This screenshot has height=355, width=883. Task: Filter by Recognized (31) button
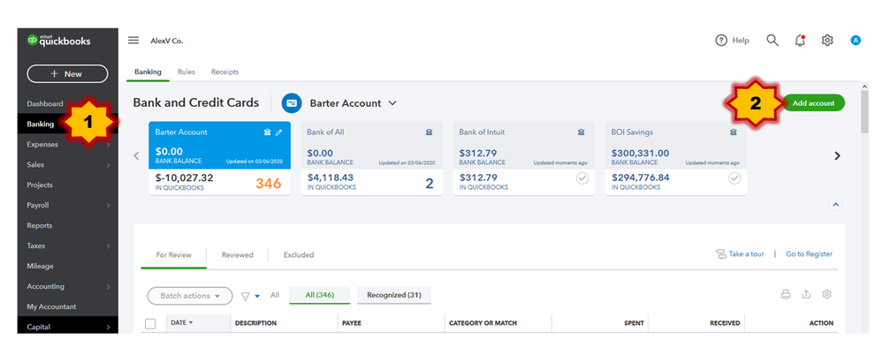coord(394,295)
